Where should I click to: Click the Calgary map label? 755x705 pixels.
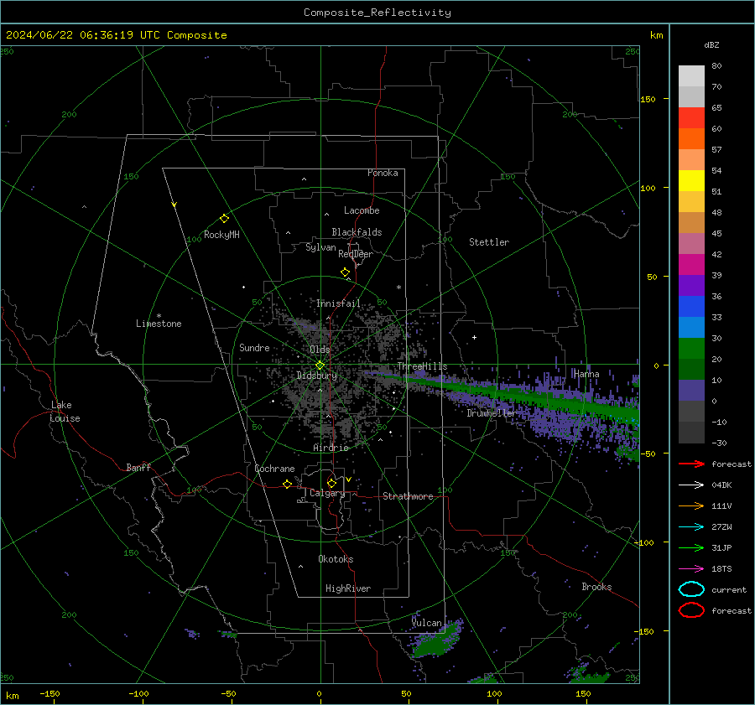point(327,493)
